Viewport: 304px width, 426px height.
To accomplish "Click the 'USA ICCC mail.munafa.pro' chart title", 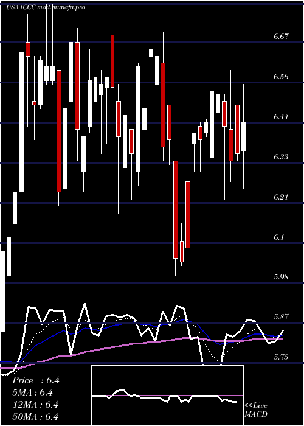I will pyautogui.click(x=46, y=7).
